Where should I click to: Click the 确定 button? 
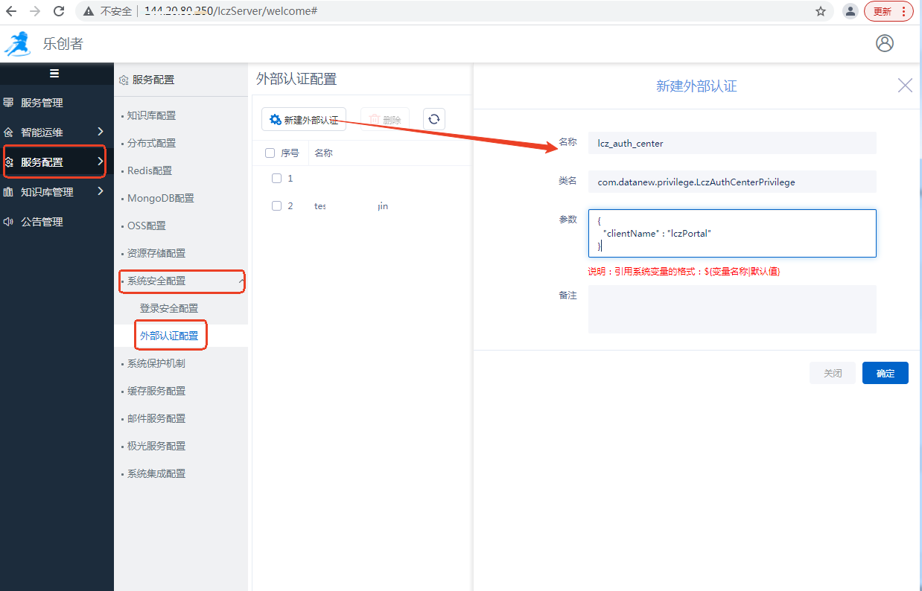(885, 373)
